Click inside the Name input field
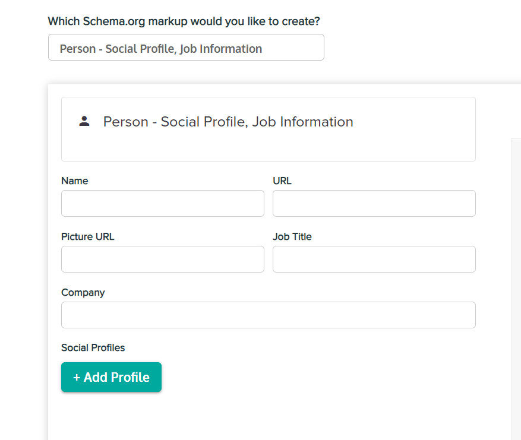Image resolution: width=521 pixels, height=440 pixels. (162, 203)
